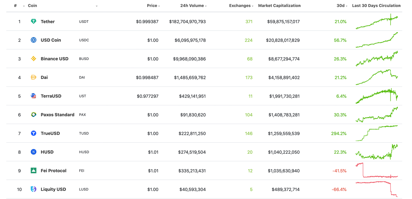Open the Fei Protocol coin page
The width and height of the screenshot is (412, 199).
[53, 170]
